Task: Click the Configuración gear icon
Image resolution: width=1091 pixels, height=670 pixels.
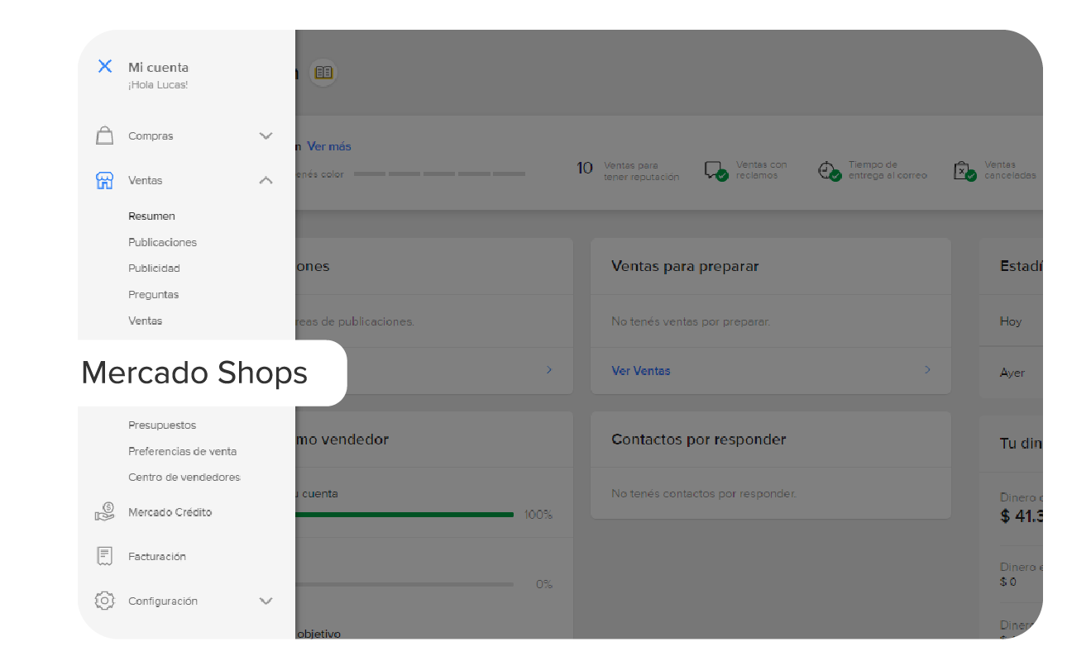Action: pos(104,601)
